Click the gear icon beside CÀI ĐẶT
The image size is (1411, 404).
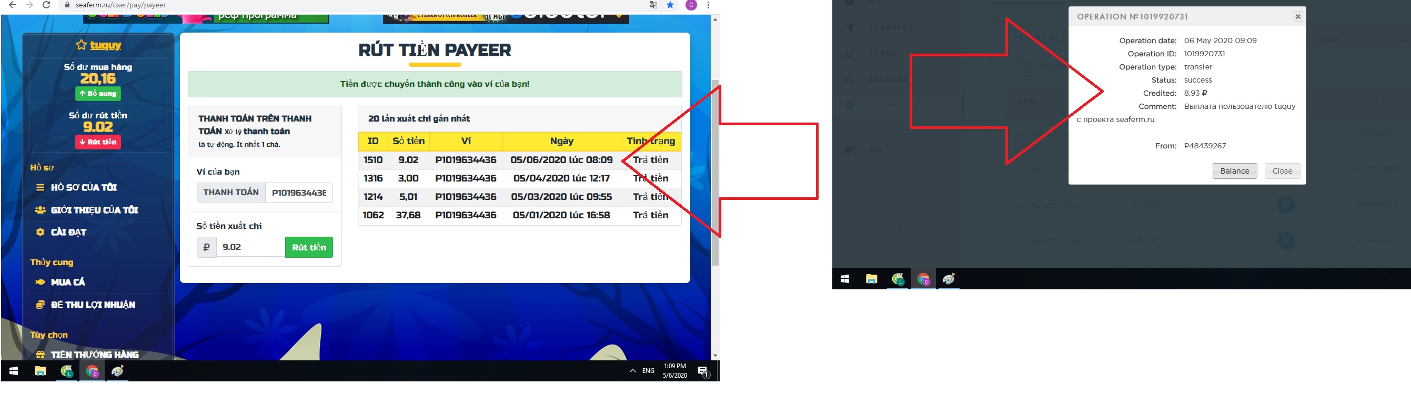click(x=40, y=232)
